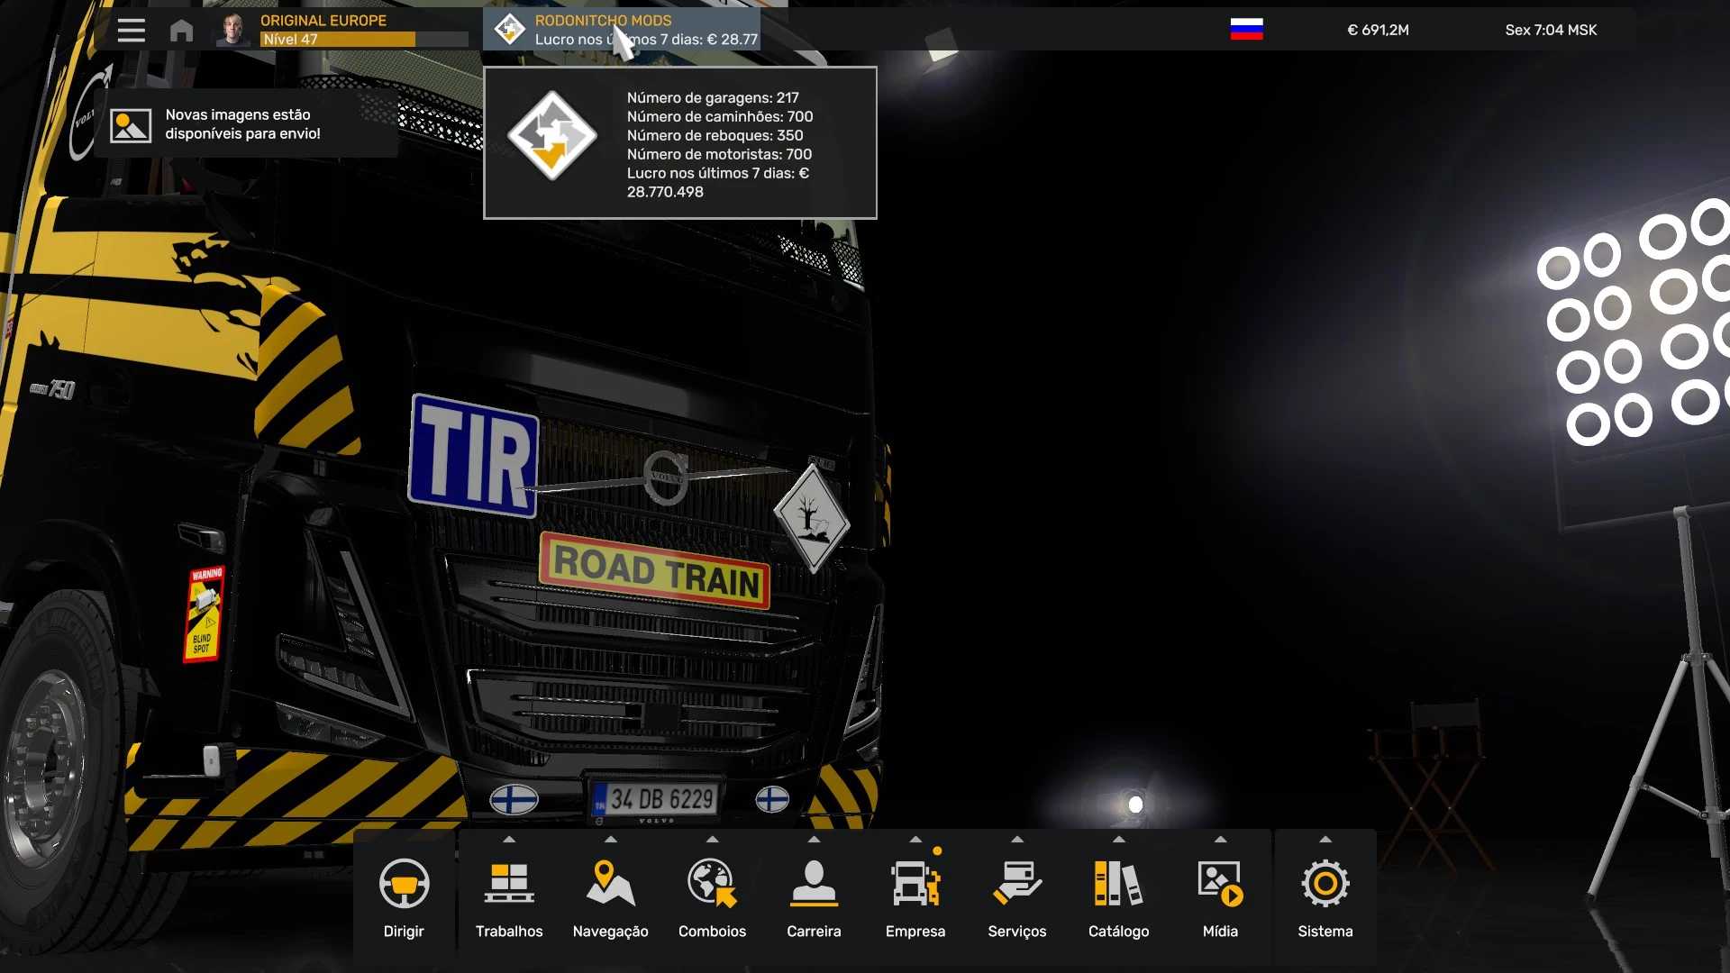This screenshot has width=1730, height=973.
Task: Open the Catálogo catalog menu
Action: [x=1118, y=884]
